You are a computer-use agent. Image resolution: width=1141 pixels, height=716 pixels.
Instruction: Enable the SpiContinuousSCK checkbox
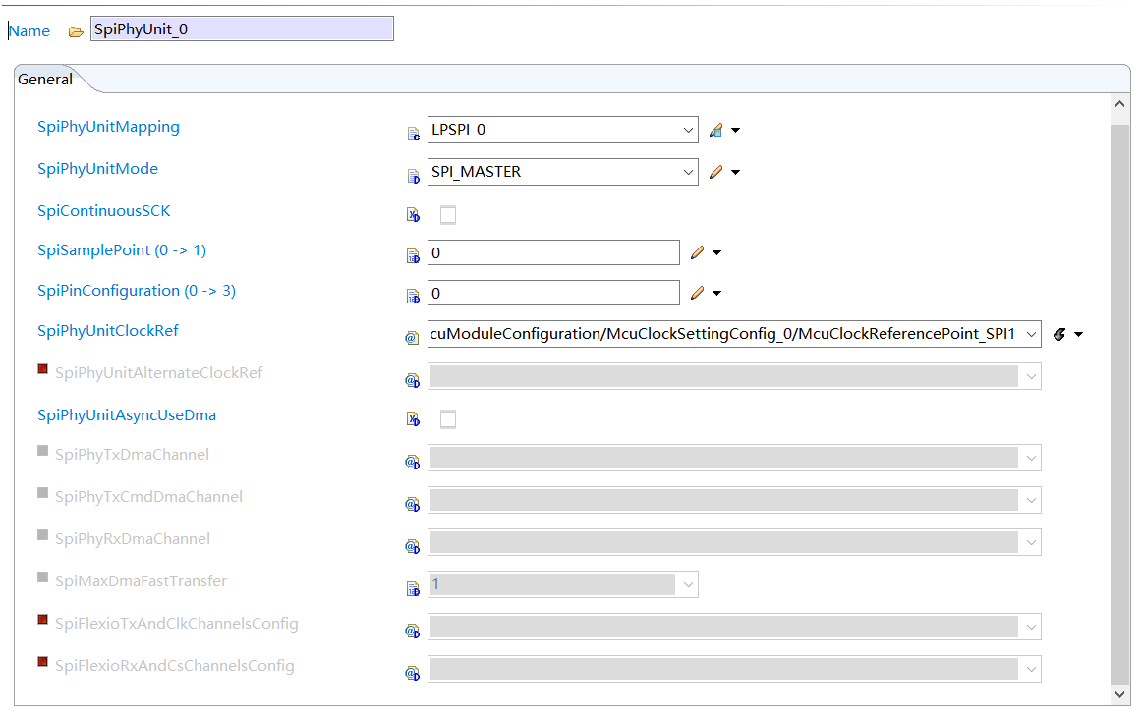448,215
